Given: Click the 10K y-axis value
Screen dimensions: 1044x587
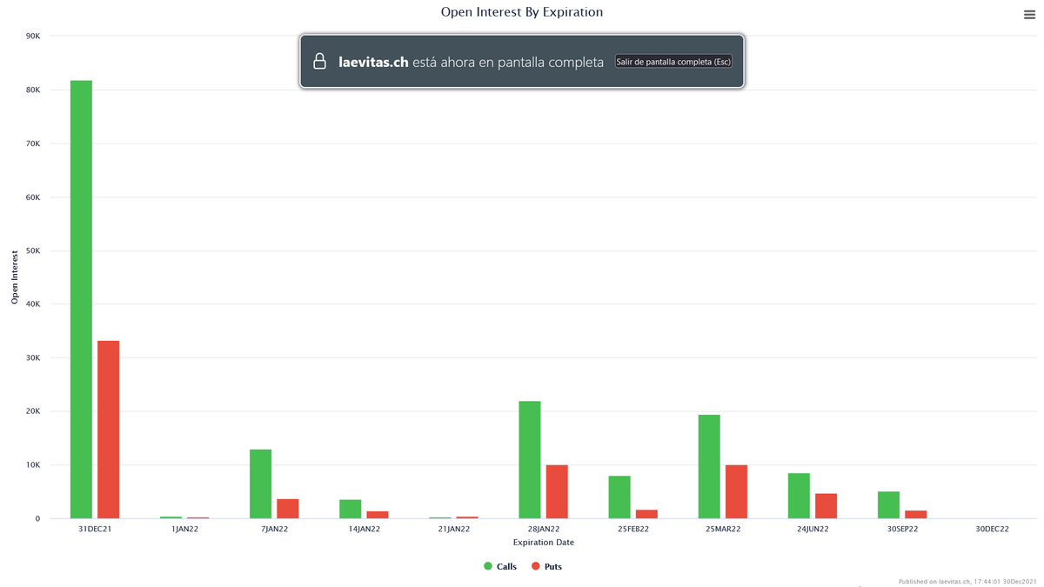Looking at the screenshot, I should click(33, 465).
